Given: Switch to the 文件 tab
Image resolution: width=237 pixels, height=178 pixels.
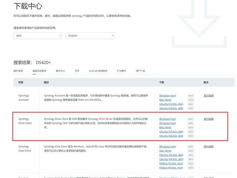Looking at the screenshot, I should point(77,71).
